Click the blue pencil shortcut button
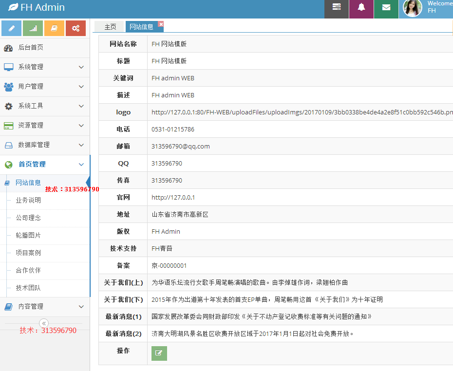Screen dimensions: 453x371 pos(11,28)
